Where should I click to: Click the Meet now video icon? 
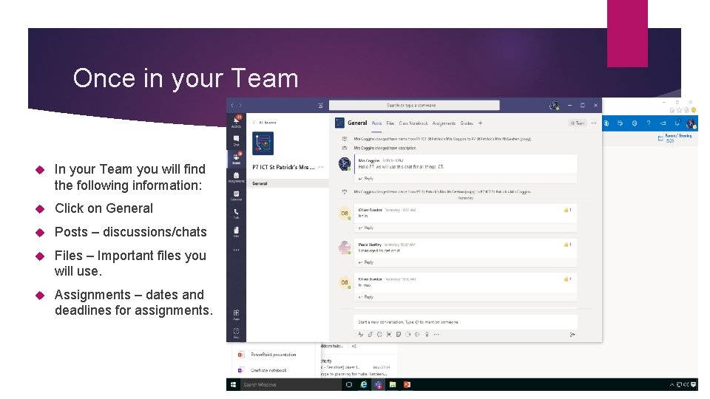408,334
